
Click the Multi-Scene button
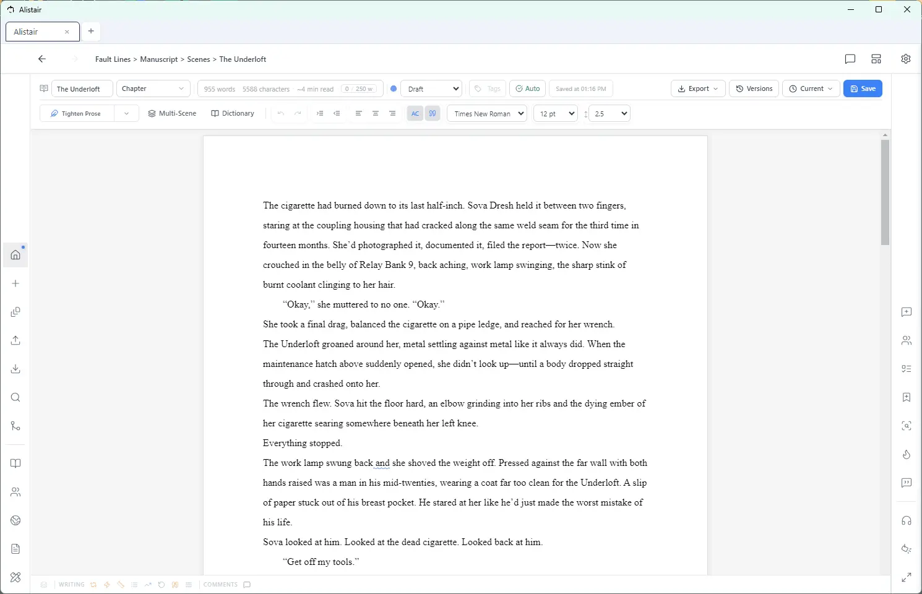point(172,114)
